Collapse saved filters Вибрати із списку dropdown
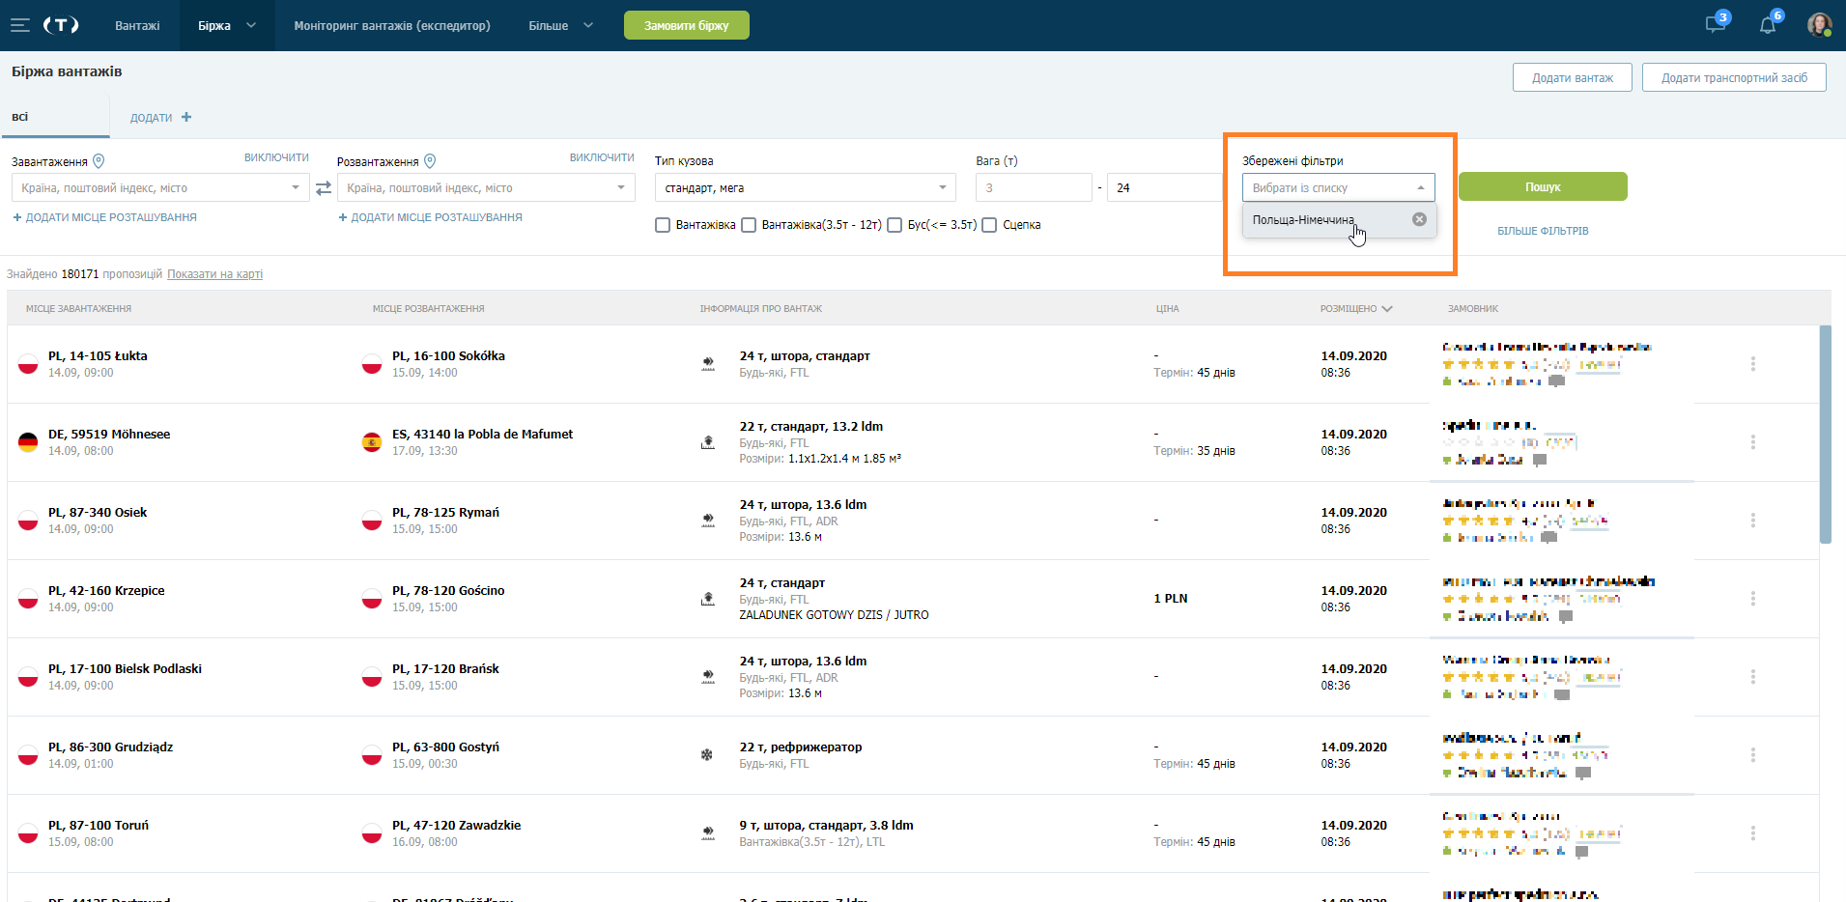 (1339, 187)
